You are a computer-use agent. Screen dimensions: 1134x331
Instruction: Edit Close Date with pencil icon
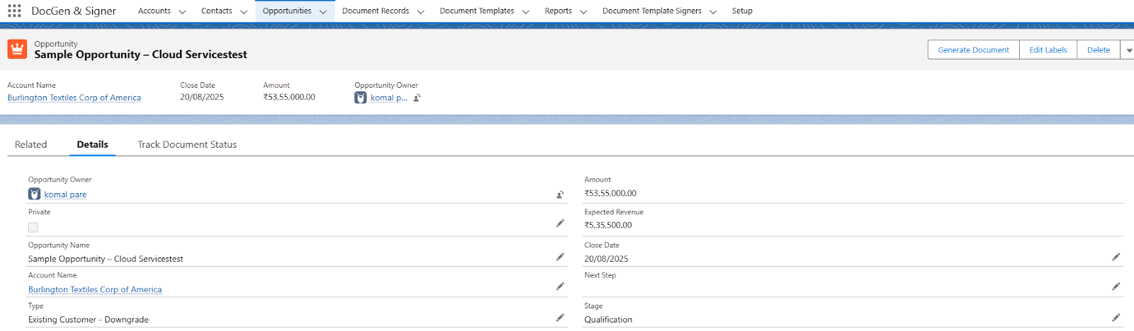pos(1116,257)
